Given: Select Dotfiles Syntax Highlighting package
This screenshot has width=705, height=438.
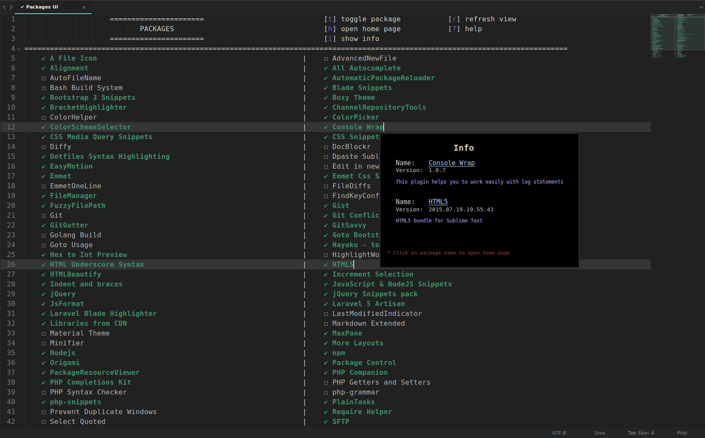Looking at the screenshot, I should point(110,157).
